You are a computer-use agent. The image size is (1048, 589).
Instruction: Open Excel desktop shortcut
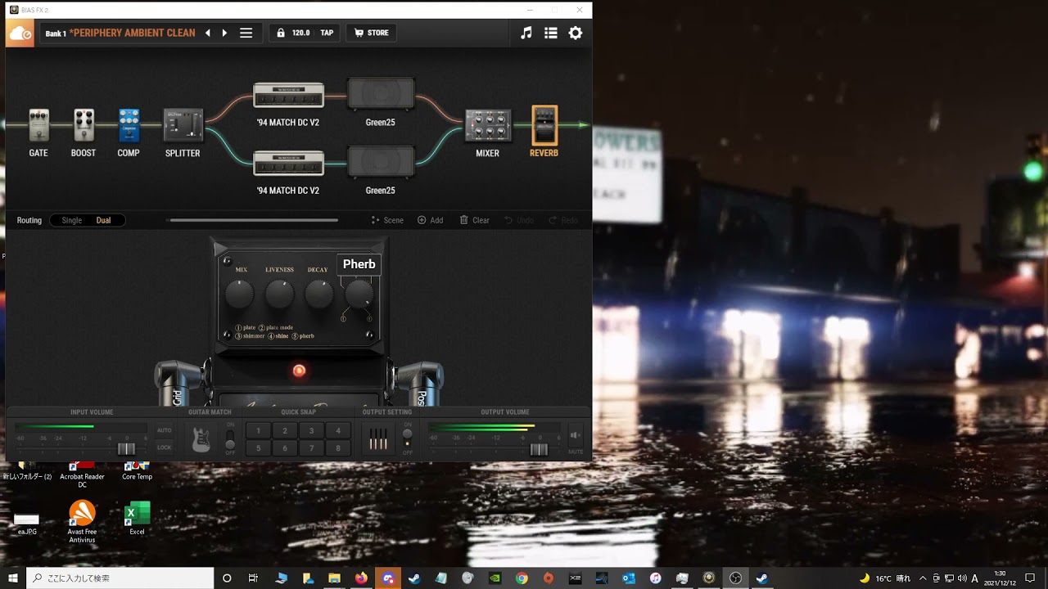tap(137, 518)
